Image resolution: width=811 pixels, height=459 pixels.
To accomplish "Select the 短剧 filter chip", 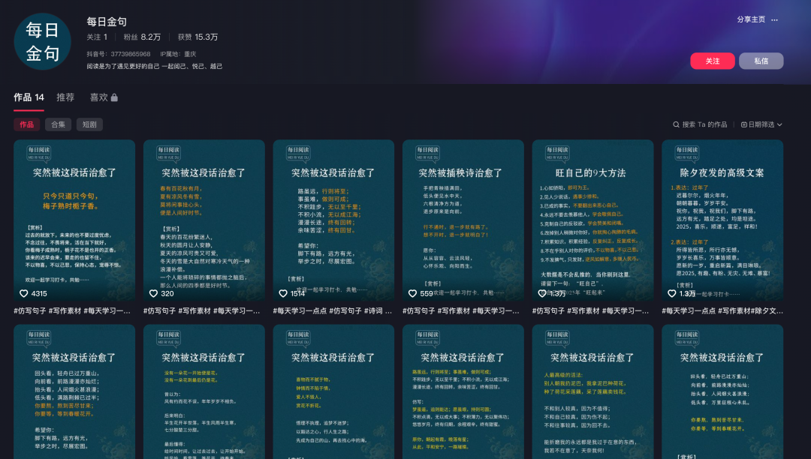I will 89,124.
